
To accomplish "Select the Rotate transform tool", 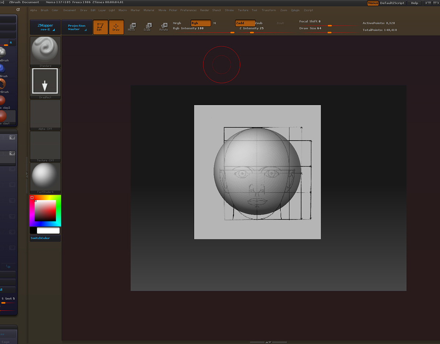I will 164,27.
